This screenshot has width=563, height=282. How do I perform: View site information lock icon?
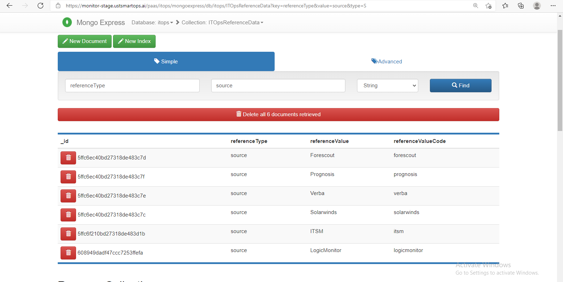coord(58,6)
